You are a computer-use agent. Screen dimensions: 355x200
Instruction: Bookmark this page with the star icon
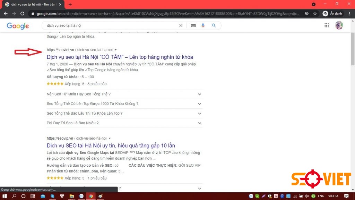click(314, 13)
